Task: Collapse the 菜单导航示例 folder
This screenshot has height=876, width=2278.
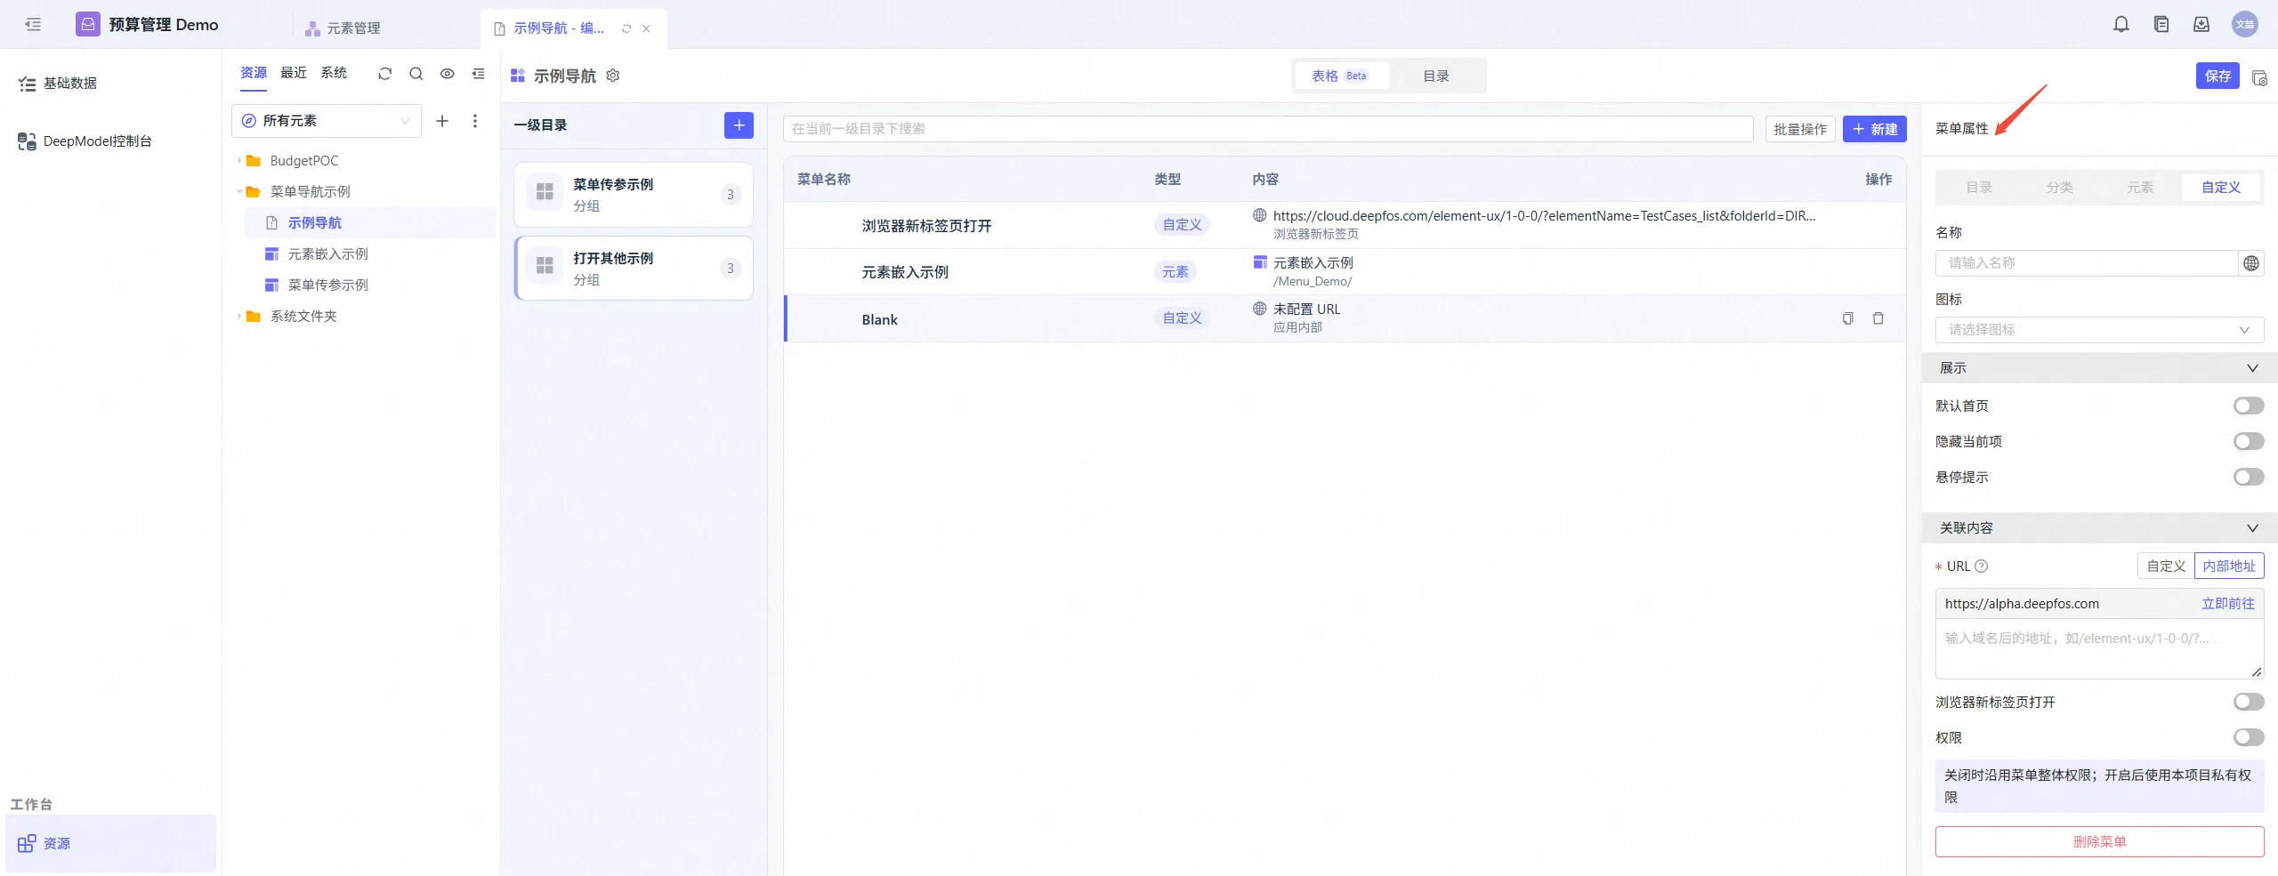Action: [239, 192]
